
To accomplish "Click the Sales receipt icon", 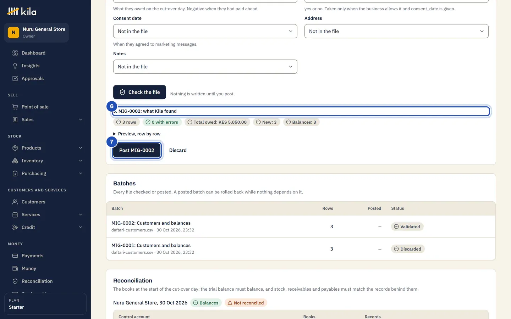I will point(15,119).
